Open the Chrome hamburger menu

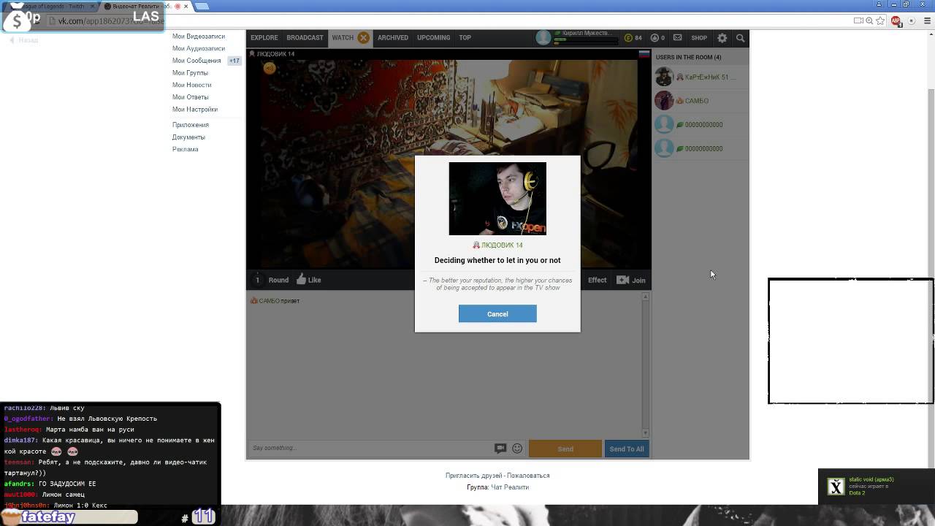pos(927,20)
